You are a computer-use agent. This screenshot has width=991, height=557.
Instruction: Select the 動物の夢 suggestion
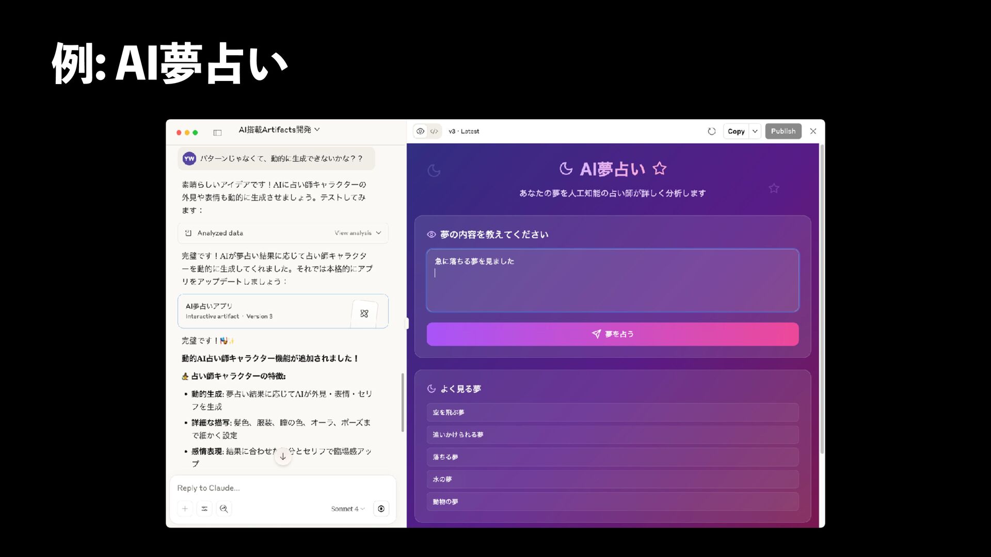click(x=613, y=502)
